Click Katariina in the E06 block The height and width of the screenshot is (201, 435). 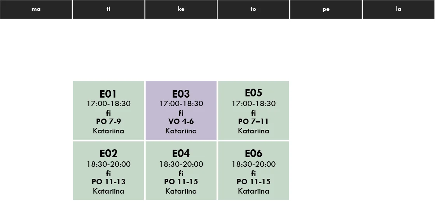coord(253,191)
